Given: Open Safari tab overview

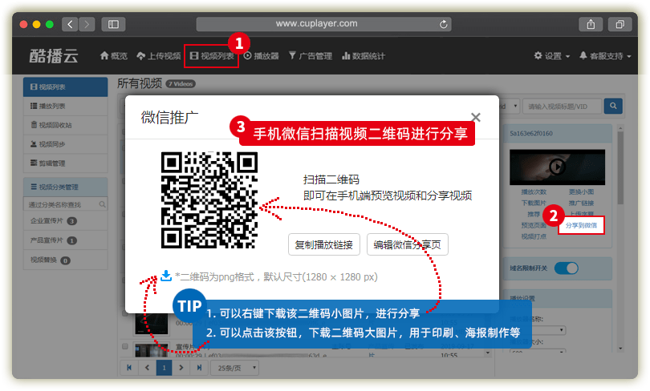Looking at the screenshot, I should tap(620, 24).
